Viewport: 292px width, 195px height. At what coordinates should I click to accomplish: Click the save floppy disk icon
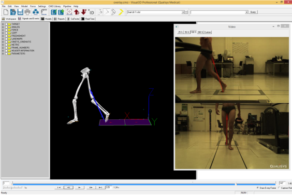tap(20, 12)
